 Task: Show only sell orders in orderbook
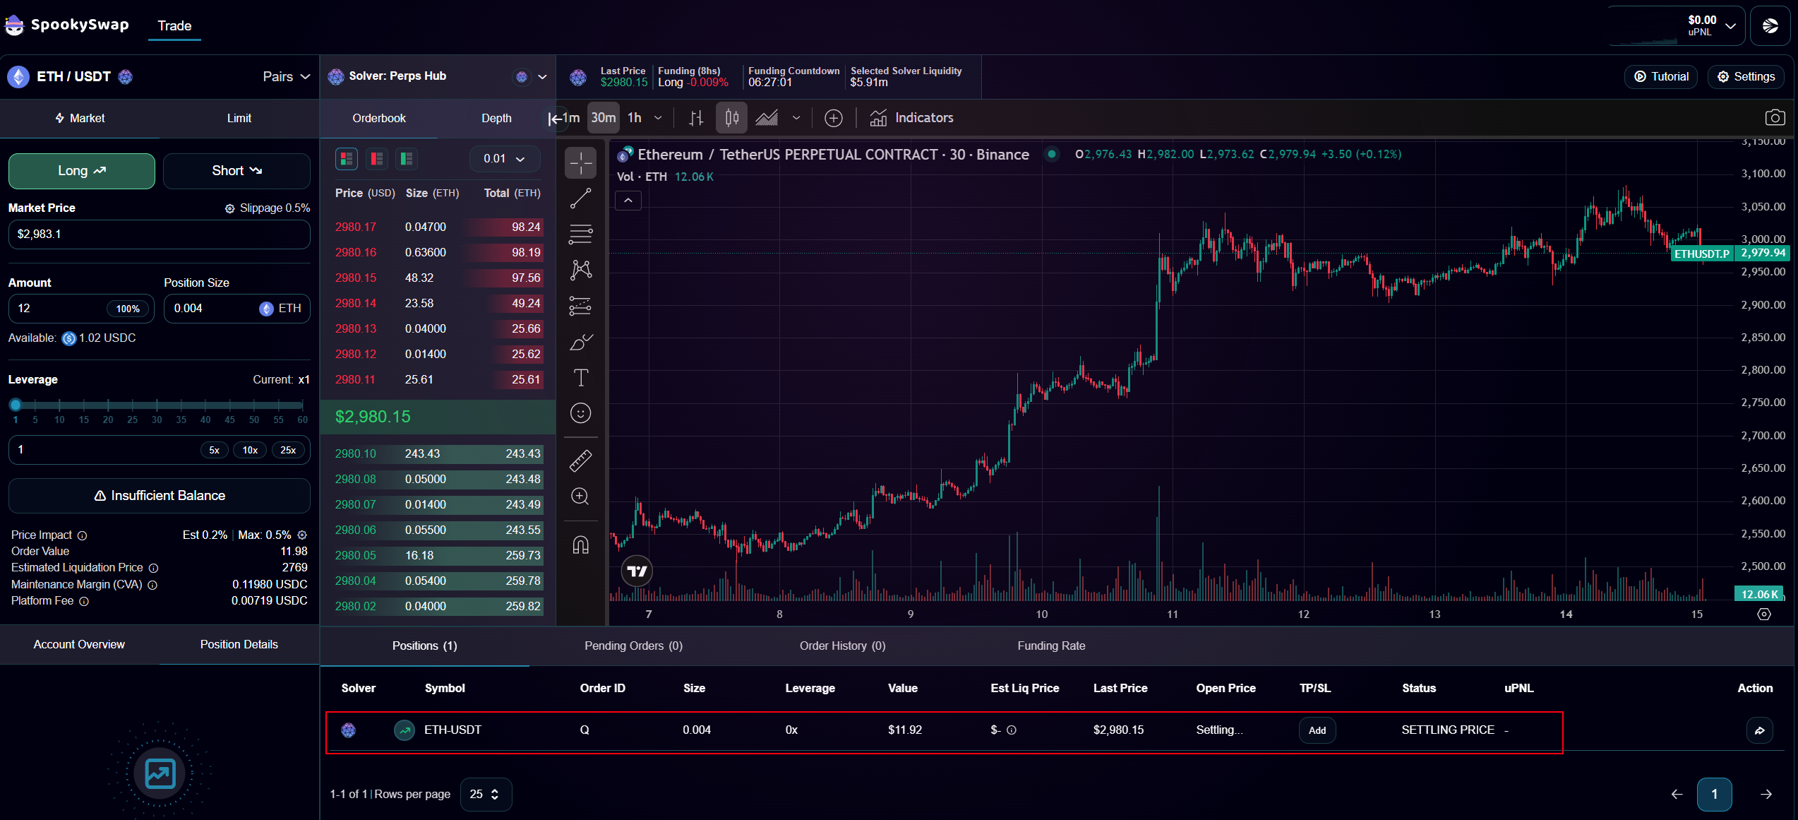click(376, 159)
